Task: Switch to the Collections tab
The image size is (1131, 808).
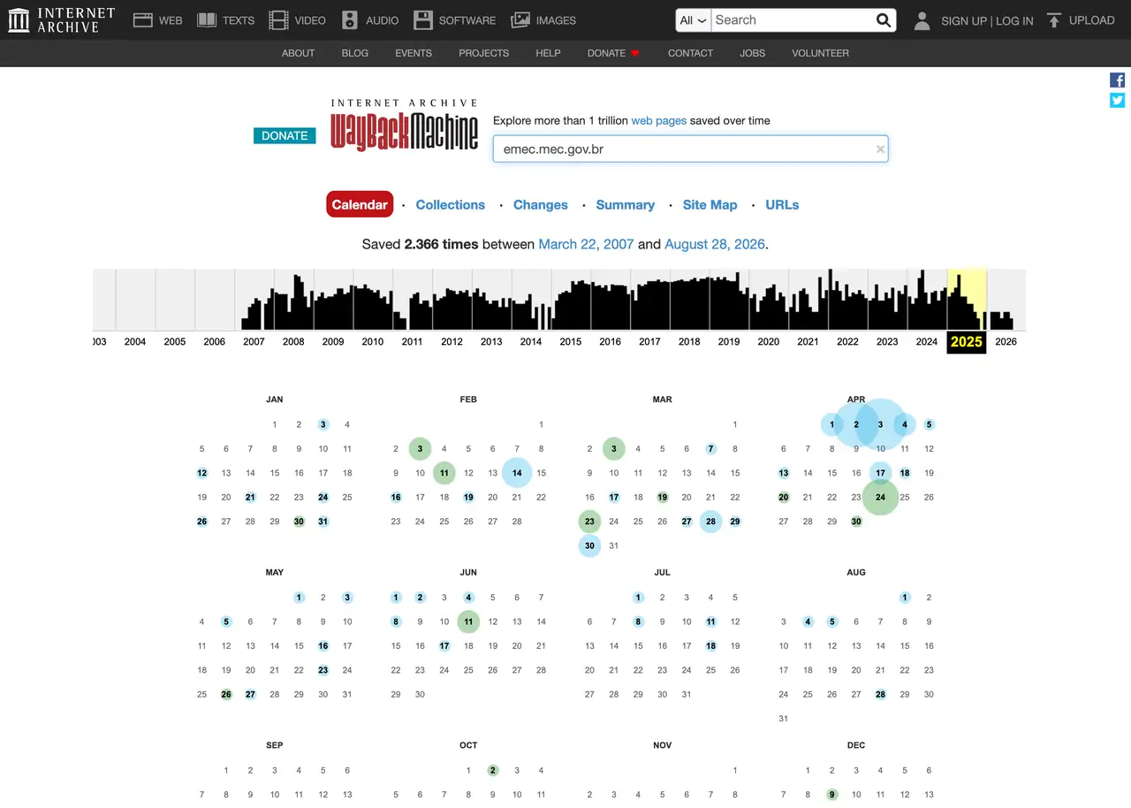Action: [x=451, y=204]
